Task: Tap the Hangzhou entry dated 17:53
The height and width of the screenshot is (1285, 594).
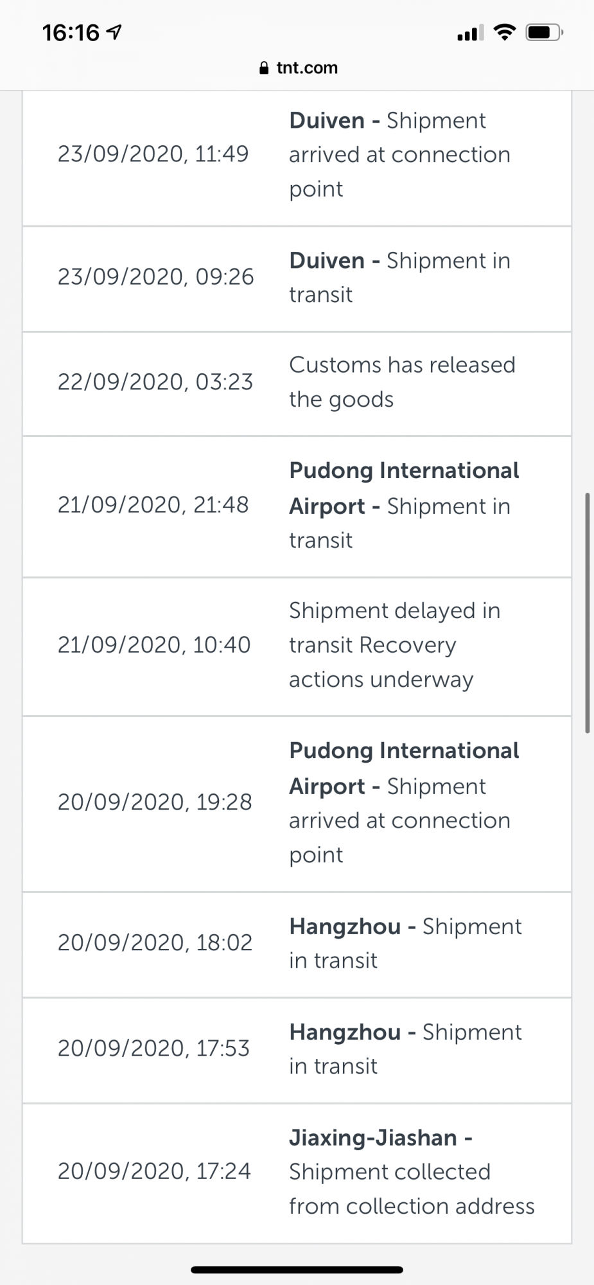Action: [297, 1050]
